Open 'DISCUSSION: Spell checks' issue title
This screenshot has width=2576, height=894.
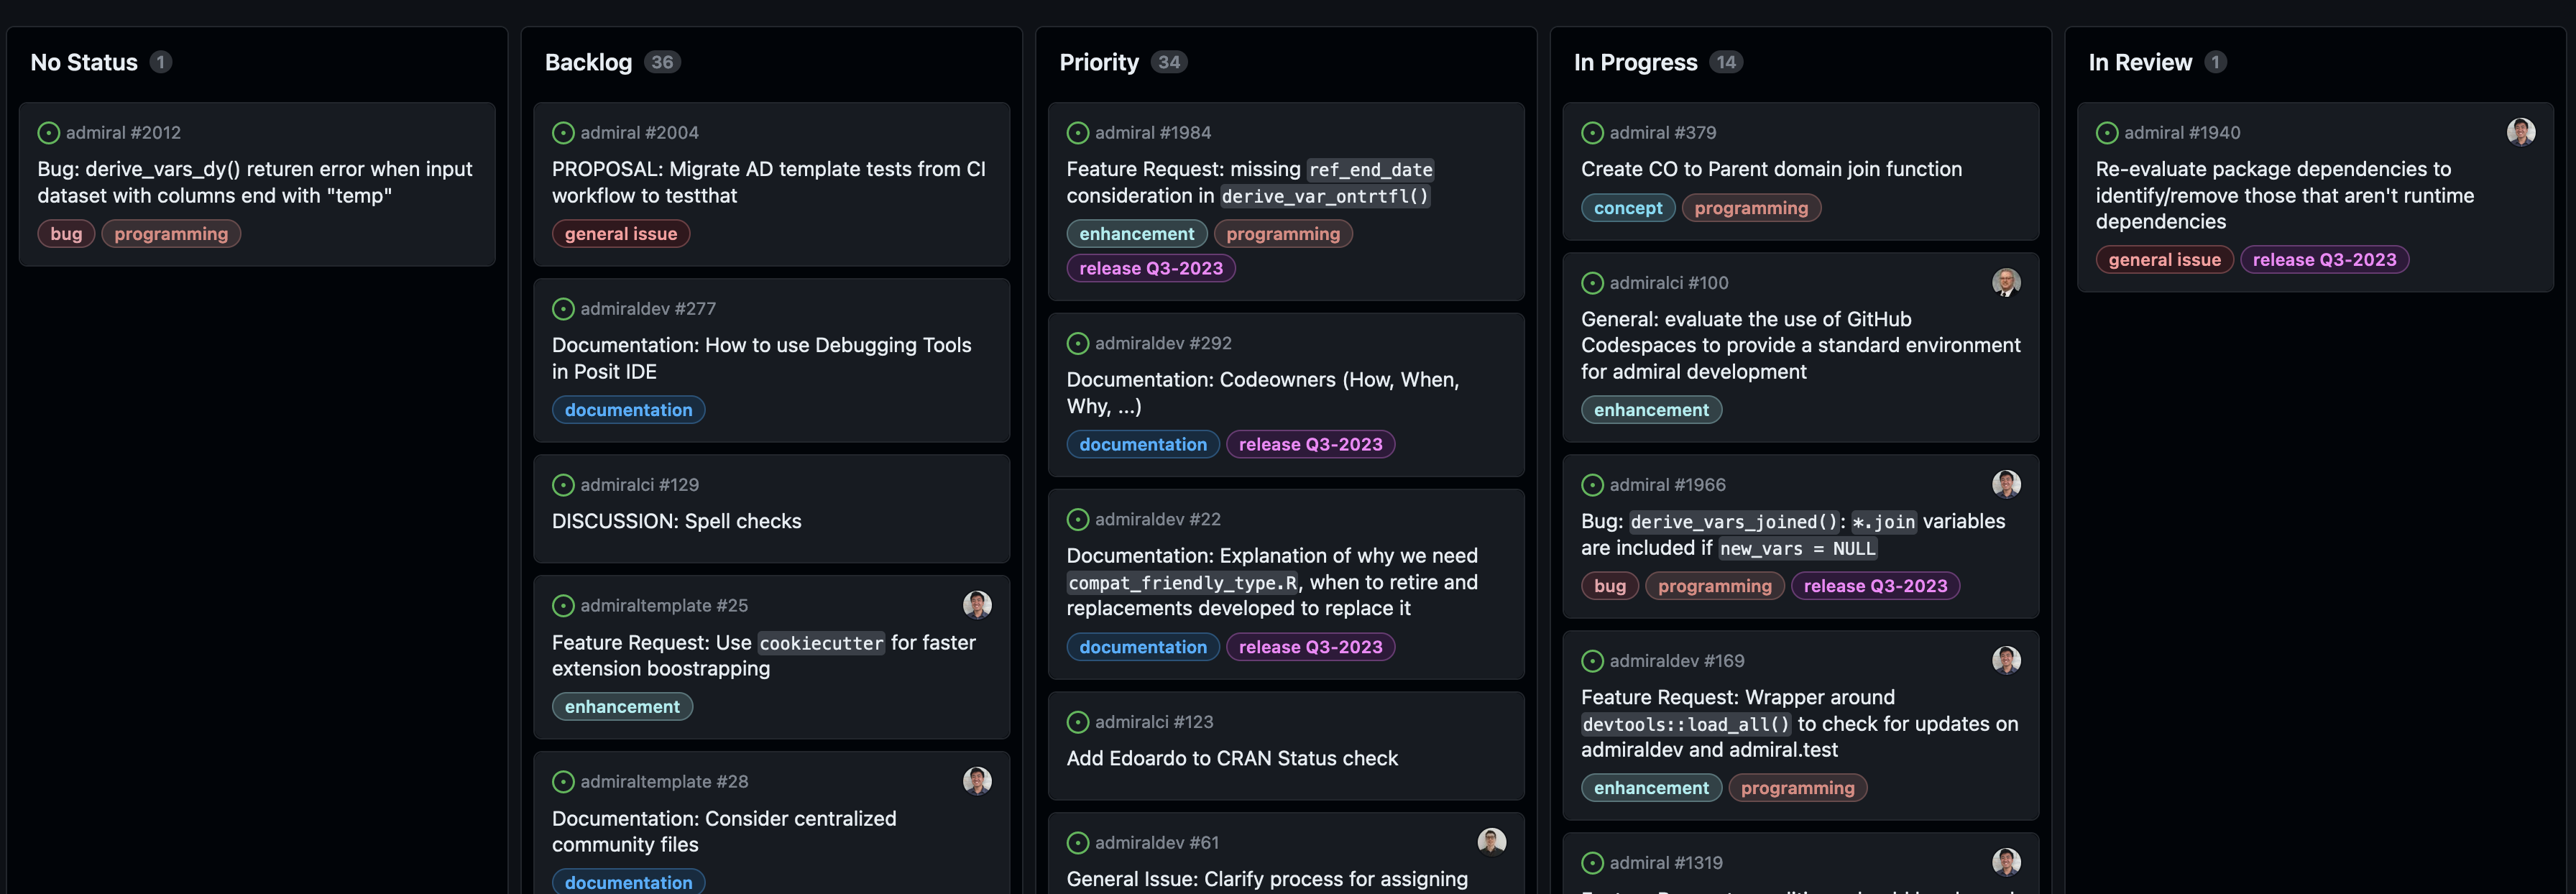(676, 521)
